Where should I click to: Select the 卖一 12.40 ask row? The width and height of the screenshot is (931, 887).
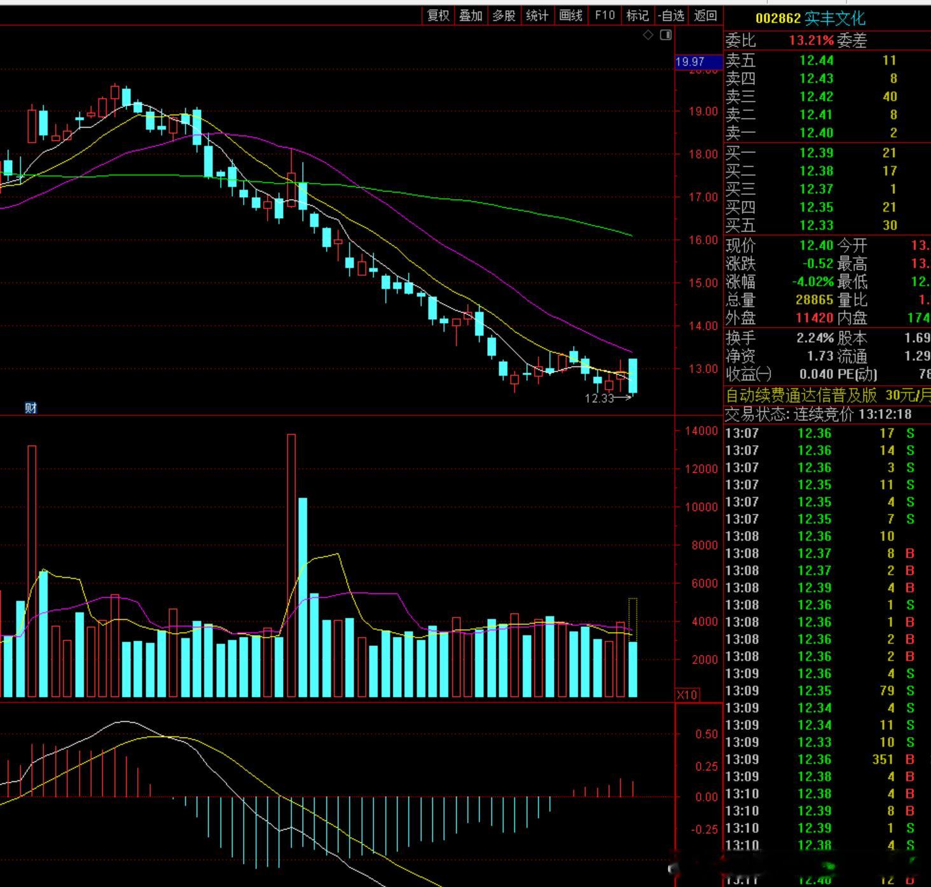[827, 133]
